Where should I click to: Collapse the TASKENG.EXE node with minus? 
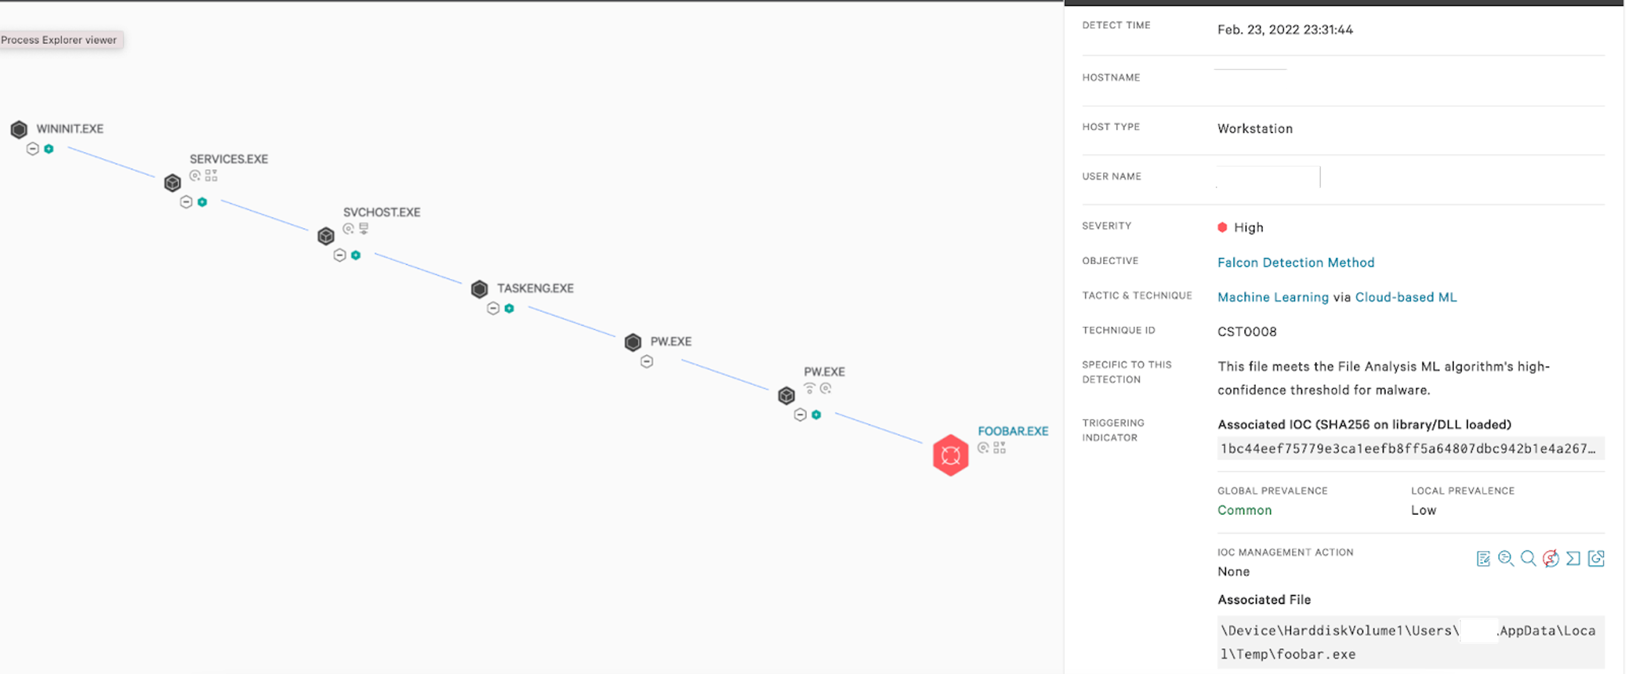click(x=493, y=308)
